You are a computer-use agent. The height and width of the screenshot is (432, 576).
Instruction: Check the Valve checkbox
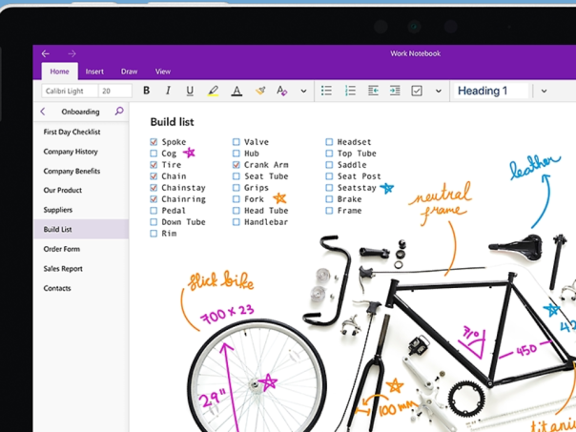[x=237, y=142]
